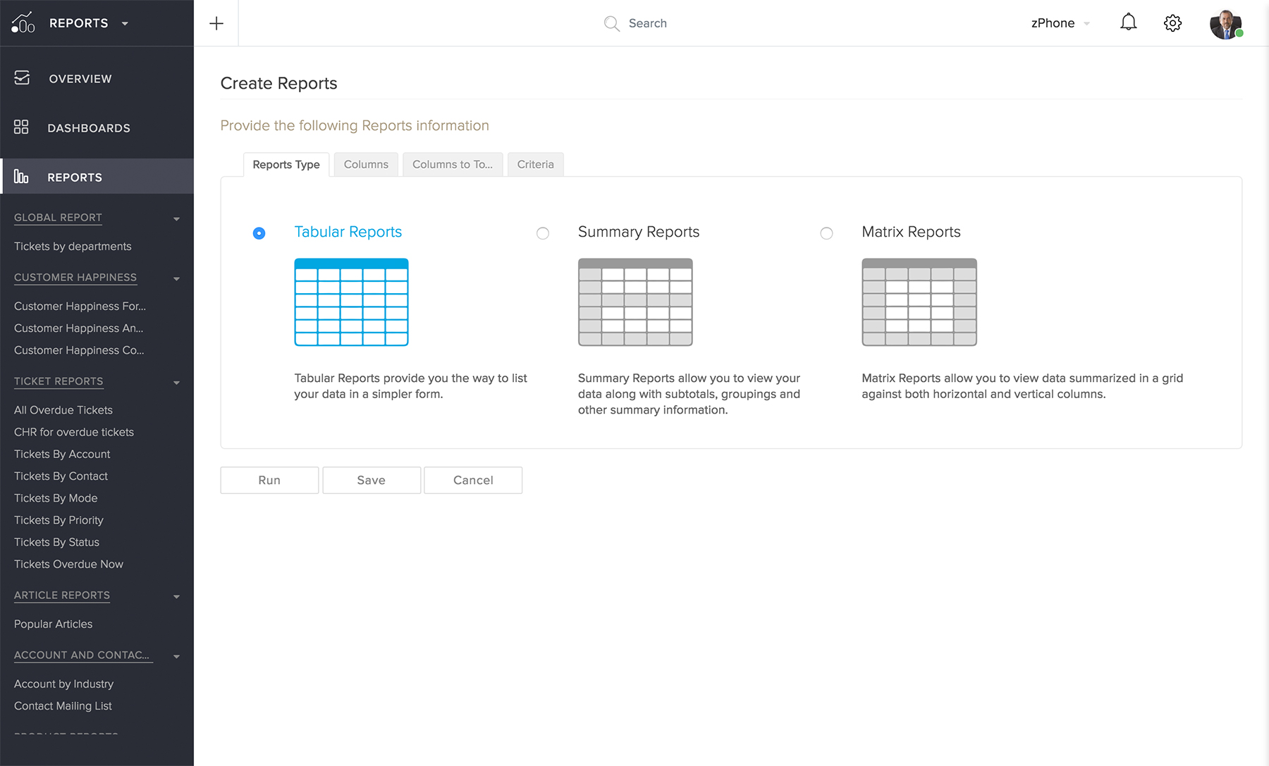
Task: Collapse the Global Report section
Action: 176,219
